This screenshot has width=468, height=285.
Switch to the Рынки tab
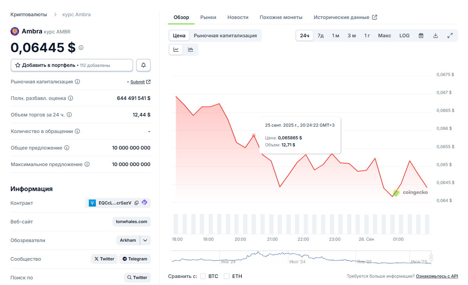(208, 17)
